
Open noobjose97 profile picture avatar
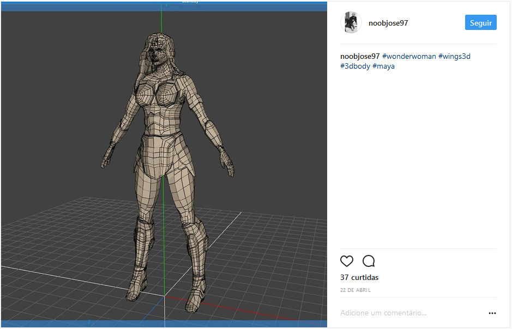[x=351, y=22]
